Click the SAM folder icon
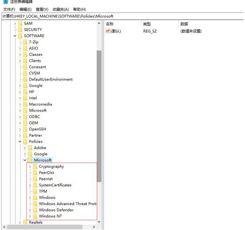The height and width of the screenshot is (230, 245). click(20, 24)
